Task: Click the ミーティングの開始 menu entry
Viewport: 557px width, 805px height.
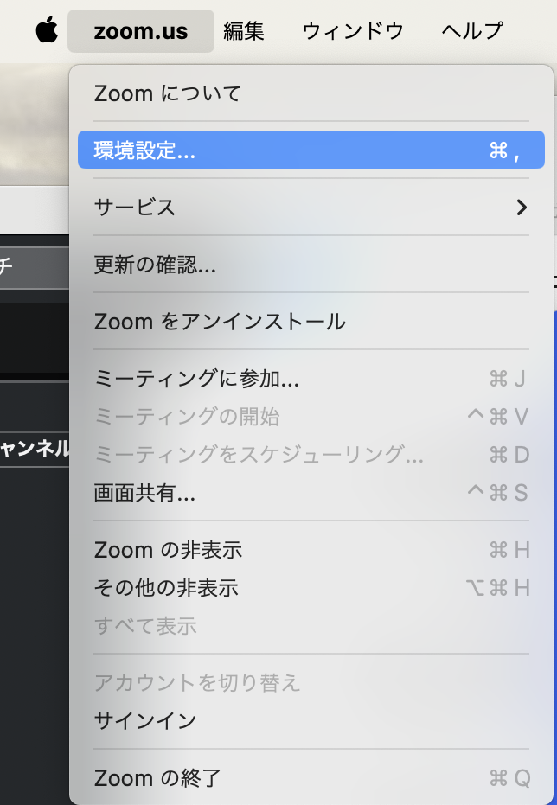Action: coord(187,417)
